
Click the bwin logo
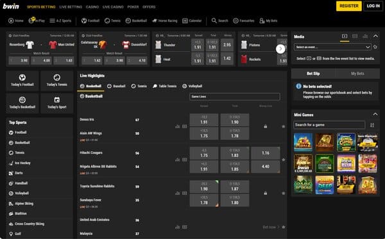[x=11, y=6]
